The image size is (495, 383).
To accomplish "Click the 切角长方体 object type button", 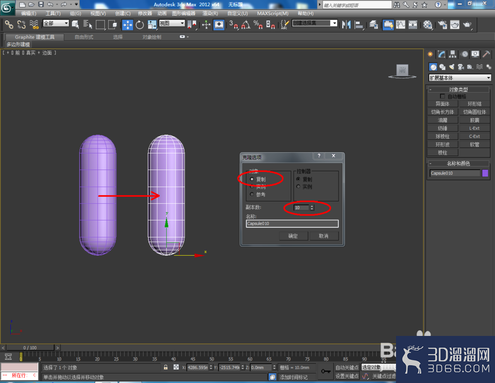I will pyautogui.click(x=443, y=112).
